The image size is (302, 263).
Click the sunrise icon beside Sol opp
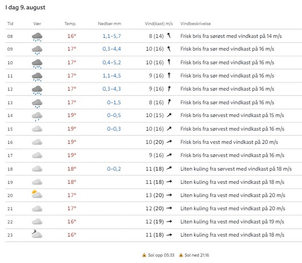[144, 255]
